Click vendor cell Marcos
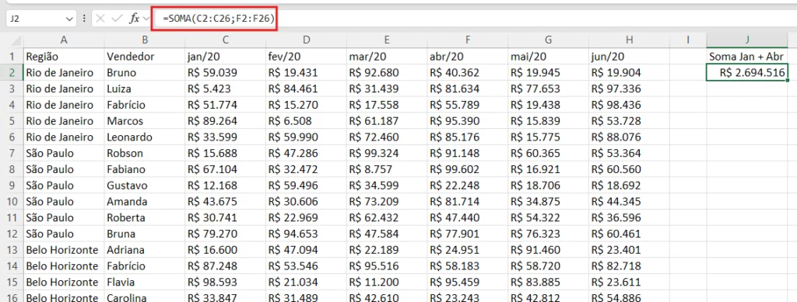Image resolution: width=797 pixels, height=302 pixels. point(144,121)
